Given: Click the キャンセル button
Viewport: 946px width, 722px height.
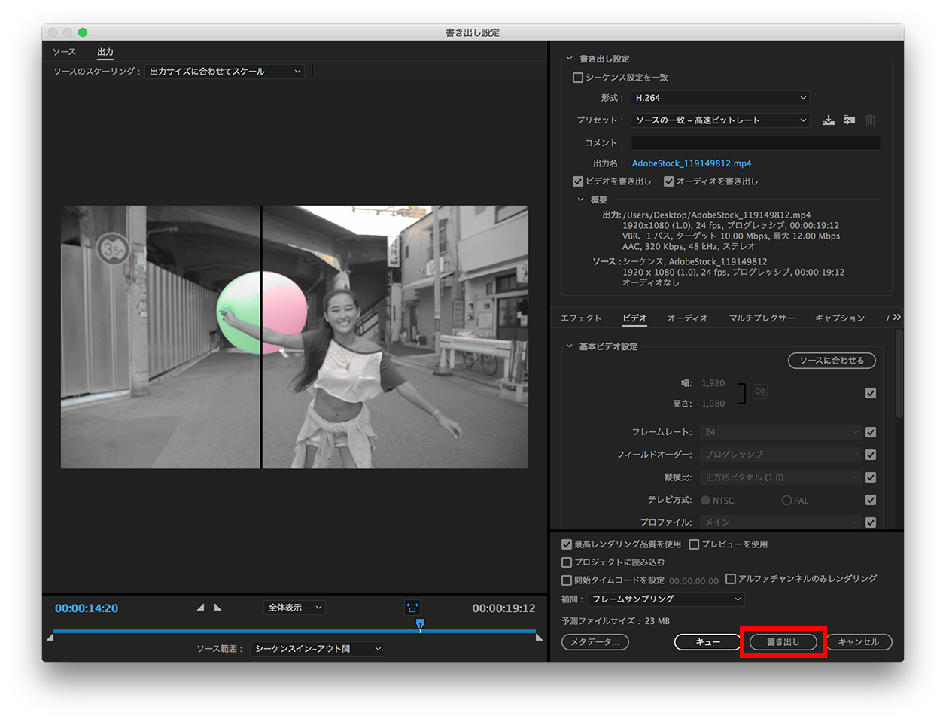Looking at the screenshot, I should (859, 642).
